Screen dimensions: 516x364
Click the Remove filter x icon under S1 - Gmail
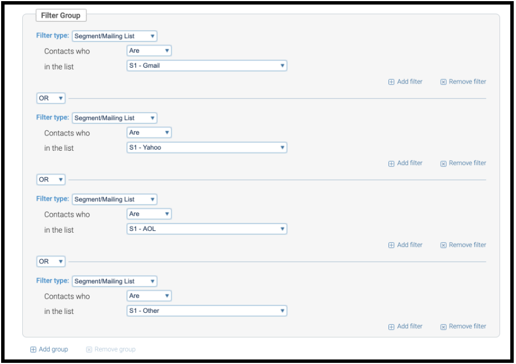[x=443, y=82]
